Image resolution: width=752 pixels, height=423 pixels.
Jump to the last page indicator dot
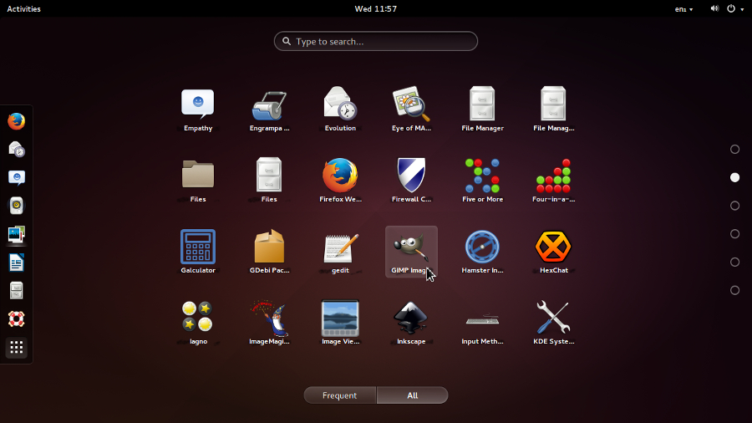tap(734, 290)
